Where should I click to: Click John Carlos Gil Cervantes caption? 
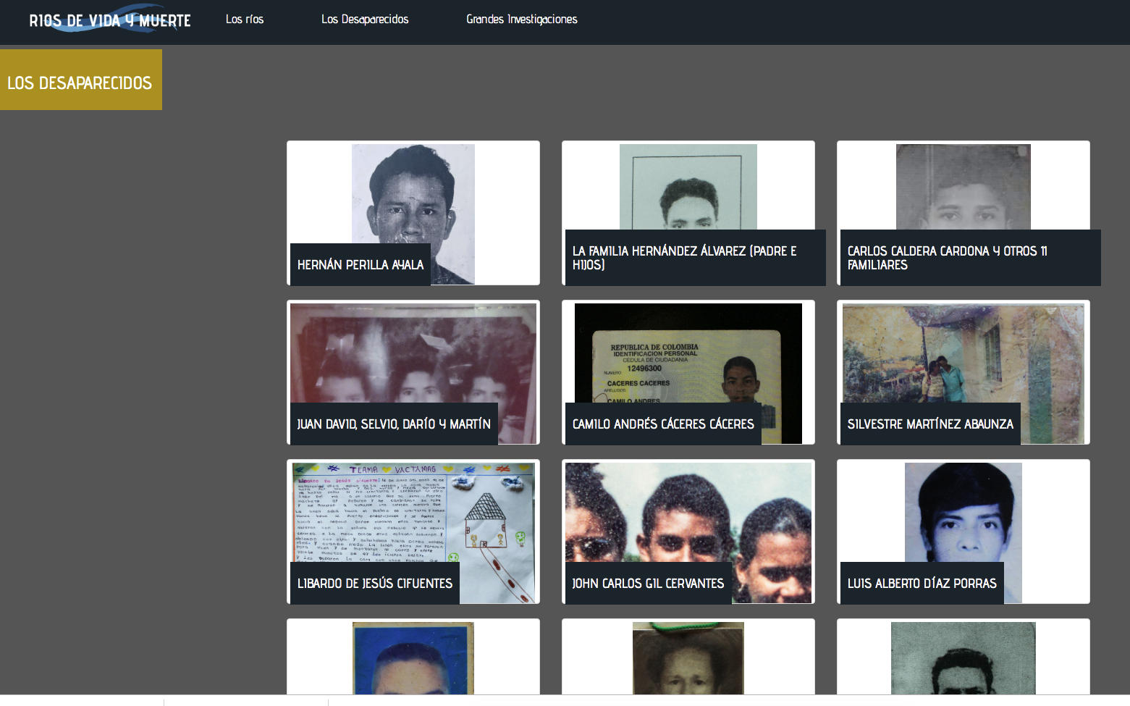click(x=649, y=583)
